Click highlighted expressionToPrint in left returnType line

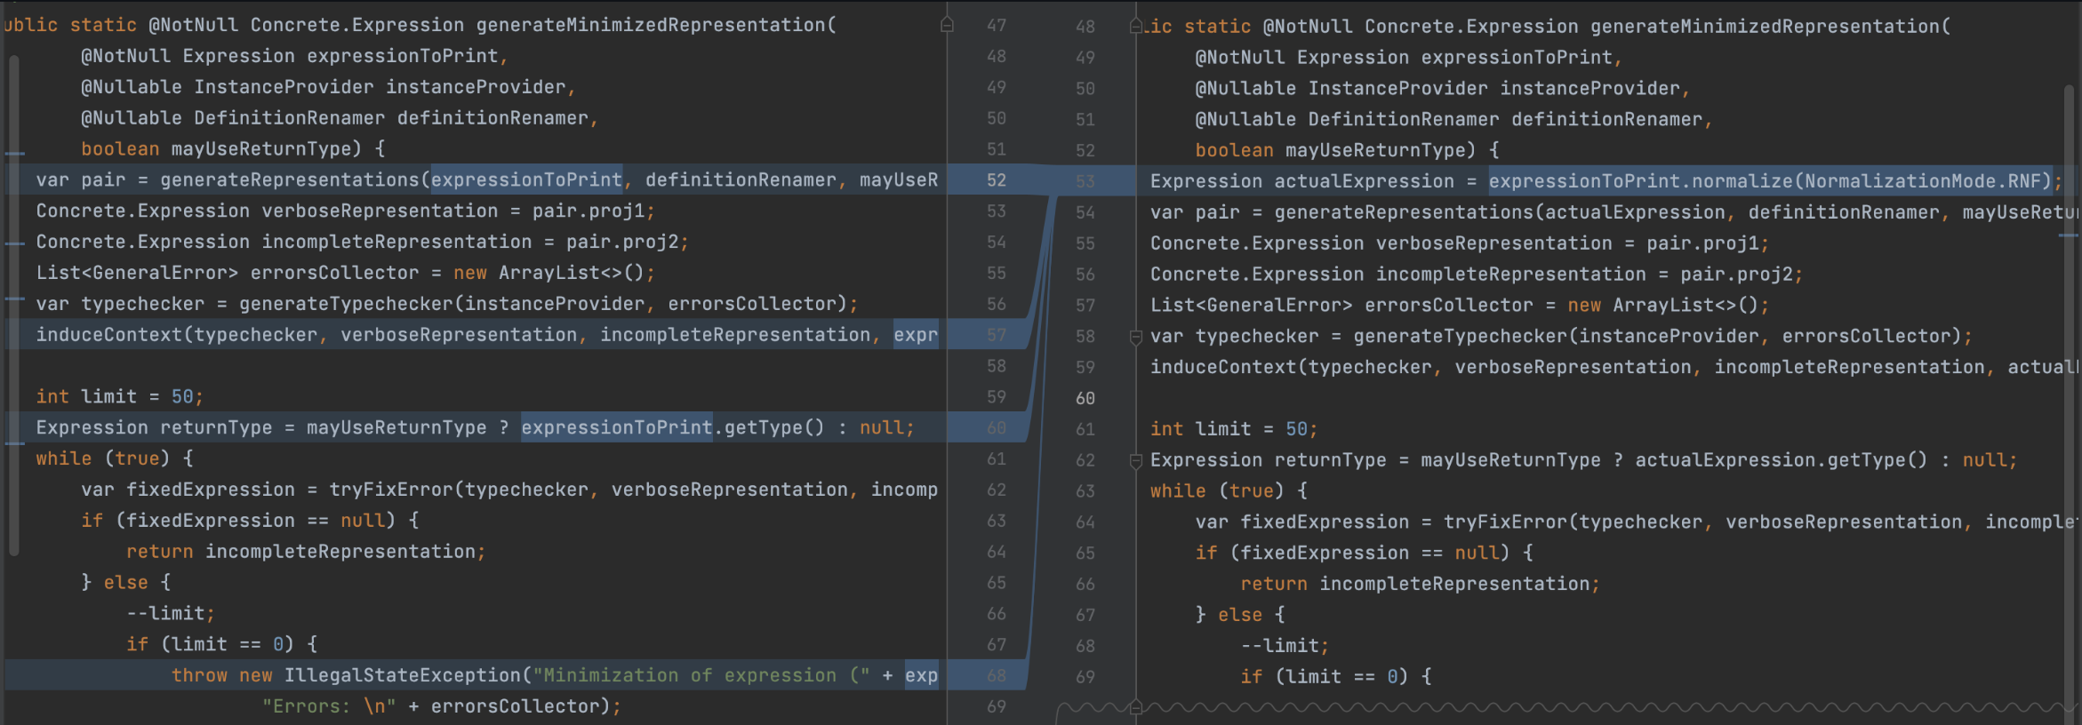pyautogui.click(x=616, y=427)
